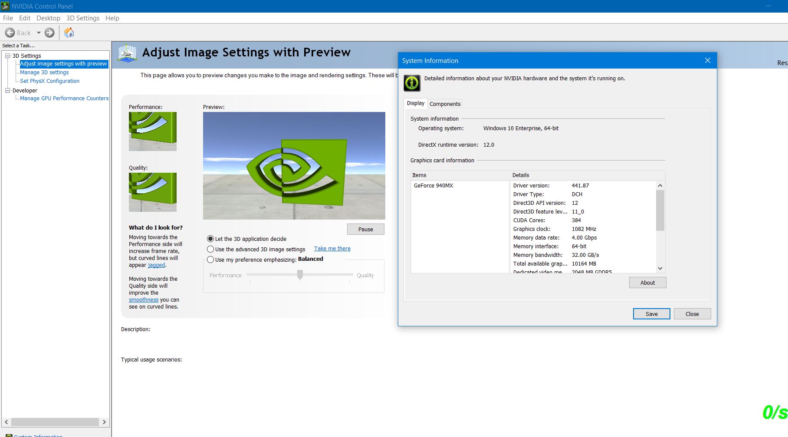Screen dimensions: 788x437
Task: Click the Items column header
Action: (x=460, y=175)
